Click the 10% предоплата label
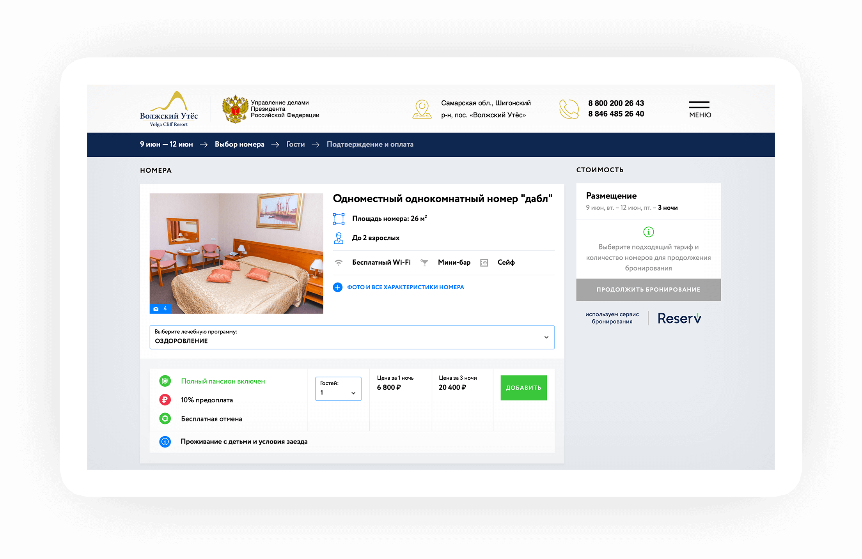The image size is (862, 559). [207, 400]
